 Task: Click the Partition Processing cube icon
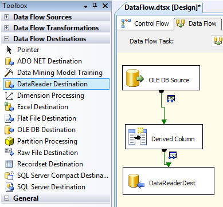point(9,141)
